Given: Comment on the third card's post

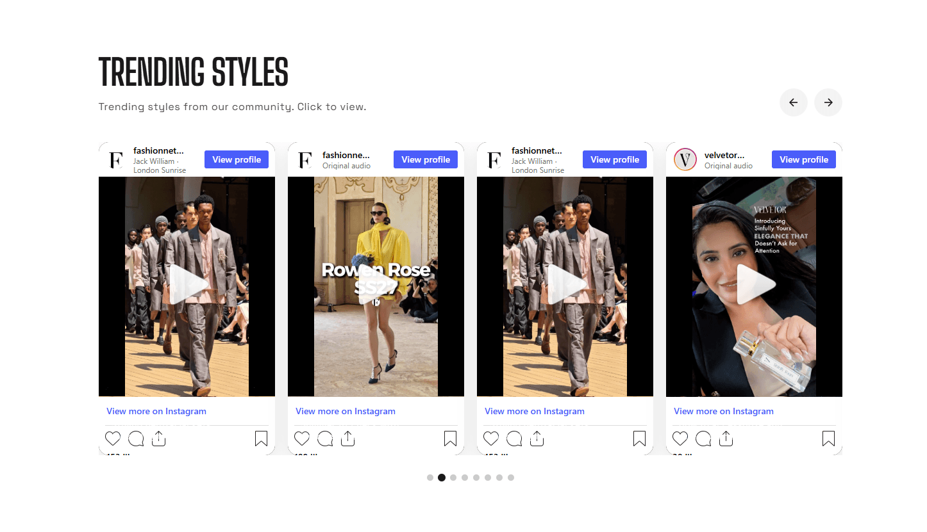Looking at the screenshot, I should point(514,439).
